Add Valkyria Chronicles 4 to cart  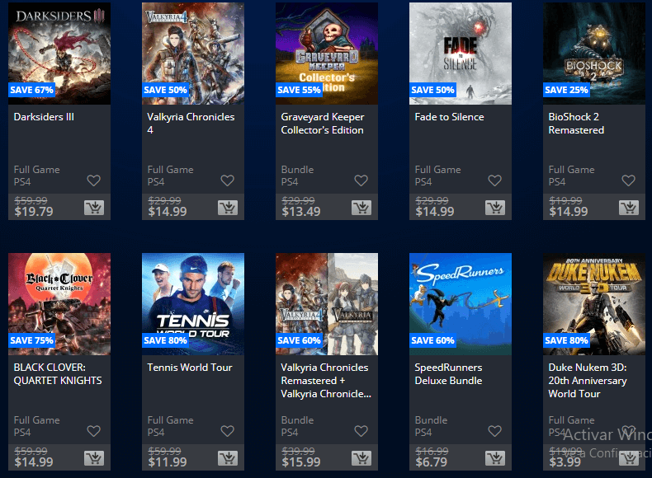coord(228,207)
